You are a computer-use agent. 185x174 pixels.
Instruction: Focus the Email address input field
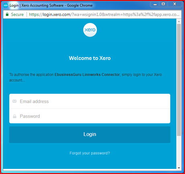click(90, 101)
